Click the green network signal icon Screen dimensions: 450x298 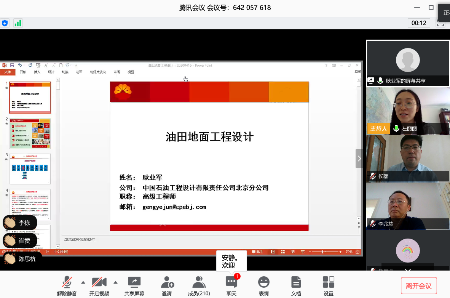[x=18, y=23]
